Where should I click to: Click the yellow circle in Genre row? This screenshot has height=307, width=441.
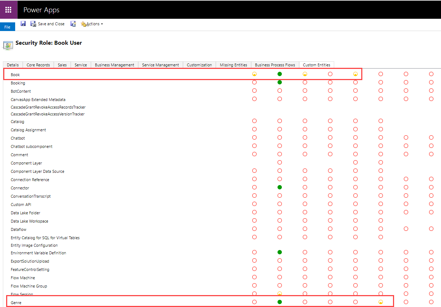pyautogui.click(x=381, y=302)
